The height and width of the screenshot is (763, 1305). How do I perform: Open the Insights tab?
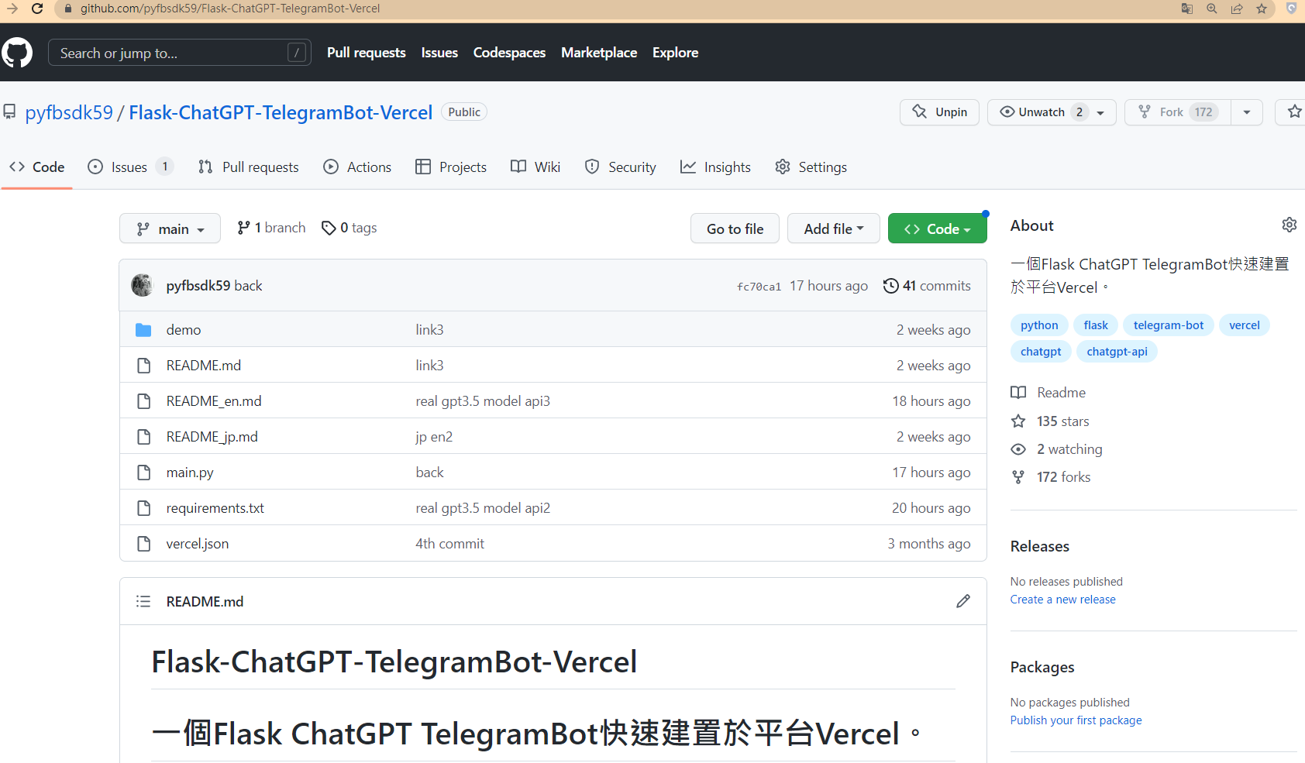(715, 167)
